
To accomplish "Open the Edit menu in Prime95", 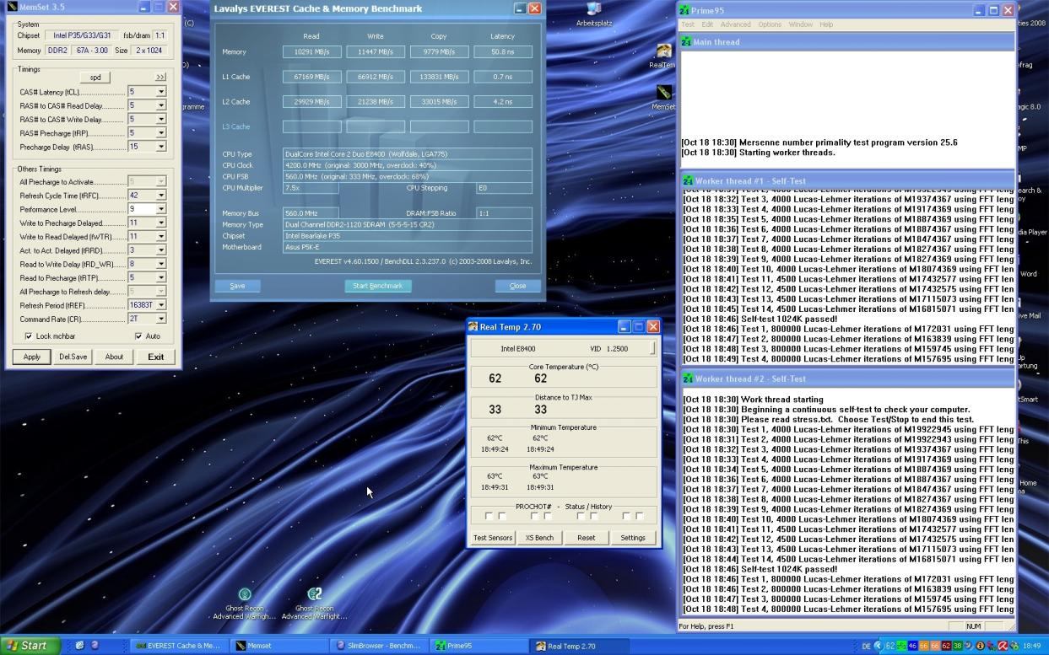I will click(707, 24).
